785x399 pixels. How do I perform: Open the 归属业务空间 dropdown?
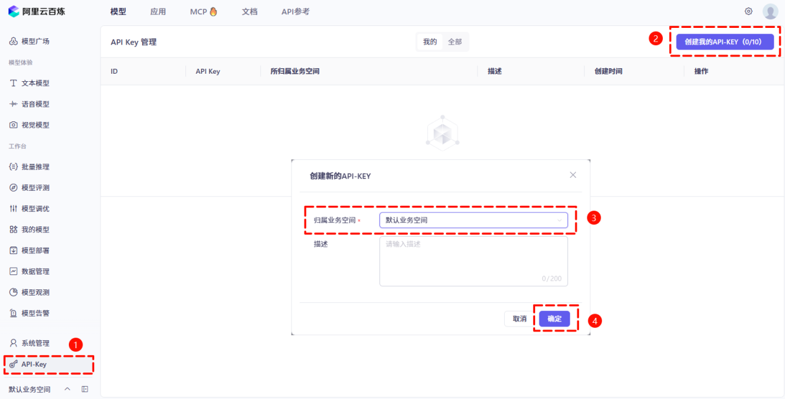[x=473, y=220]
